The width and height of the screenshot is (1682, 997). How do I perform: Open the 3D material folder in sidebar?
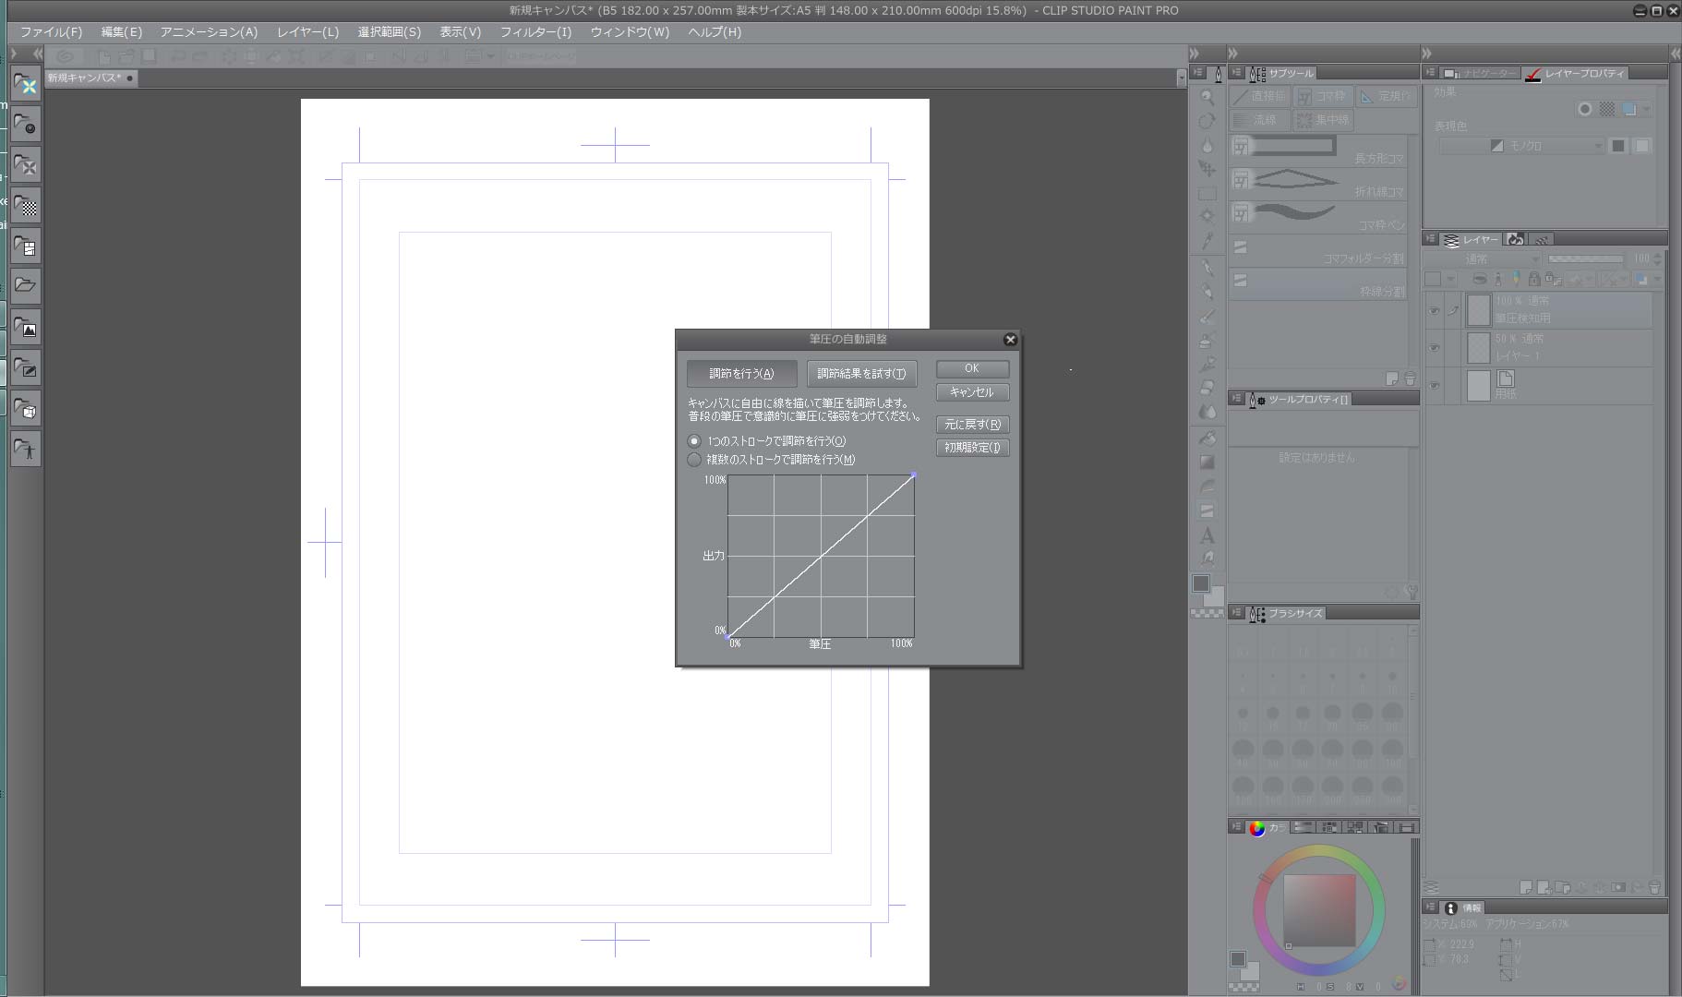pos(26,409)
